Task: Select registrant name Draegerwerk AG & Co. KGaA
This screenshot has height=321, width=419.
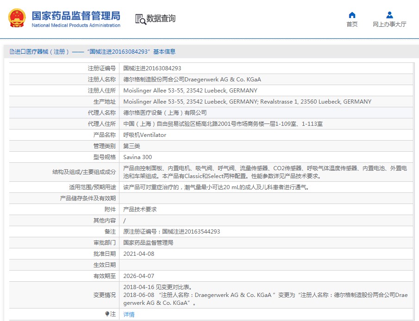Action: click(x=192, y=79)
